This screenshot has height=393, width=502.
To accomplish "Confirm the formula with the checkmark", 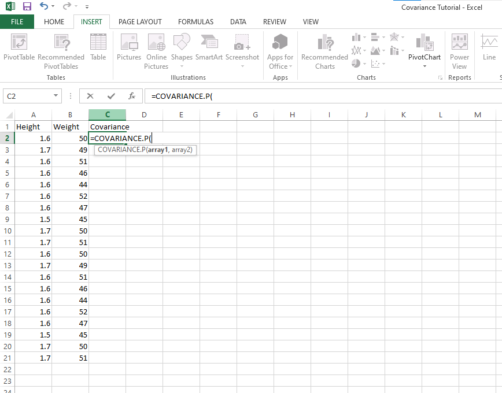I will click(110, 96).
